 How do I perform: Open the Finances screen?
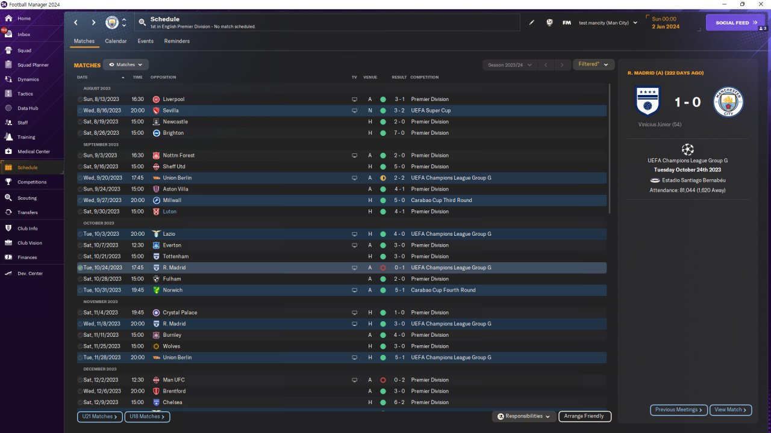pos(27,257)
